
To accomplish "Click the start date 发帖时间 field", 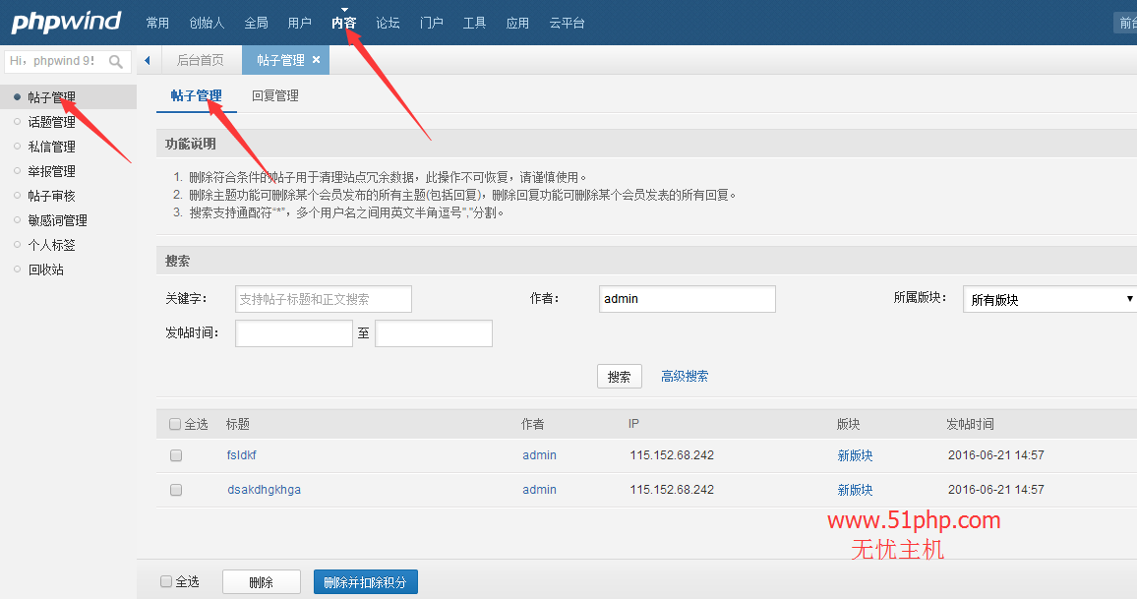I will point(293,333).
